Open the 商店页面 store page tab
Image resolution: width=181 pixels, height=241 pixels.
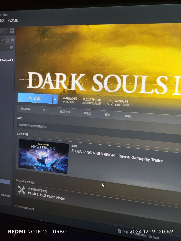click(26, 109)
